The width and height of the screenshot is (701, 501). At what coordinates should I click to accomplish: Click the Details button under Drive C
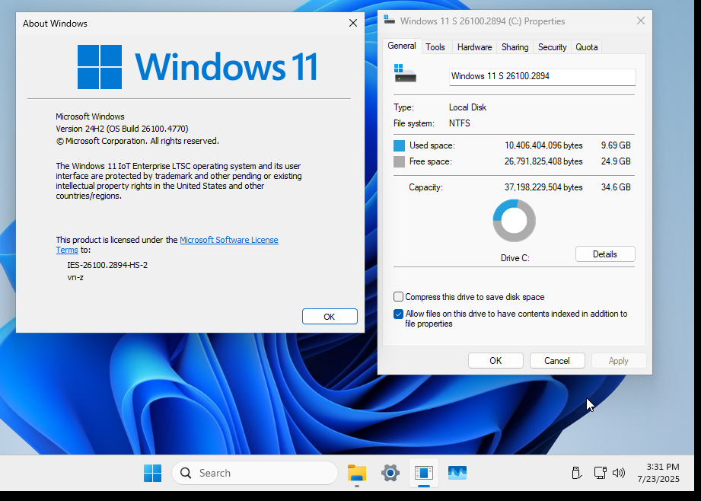click(605, 254)
